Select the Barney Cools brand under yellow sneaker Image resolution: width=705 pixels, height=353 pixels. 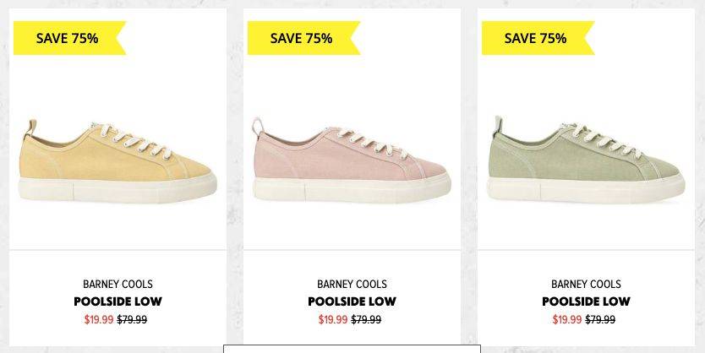[117, 285]
